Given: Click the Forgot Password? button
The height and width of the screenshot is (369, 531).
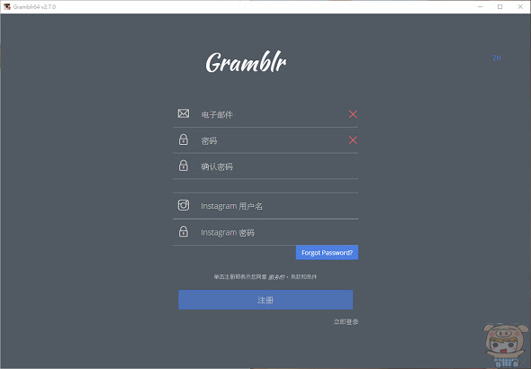Looking at the screenshot, I should coord(327,253).
